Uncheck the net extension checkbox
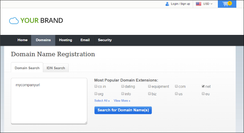 tap(203, 86)
